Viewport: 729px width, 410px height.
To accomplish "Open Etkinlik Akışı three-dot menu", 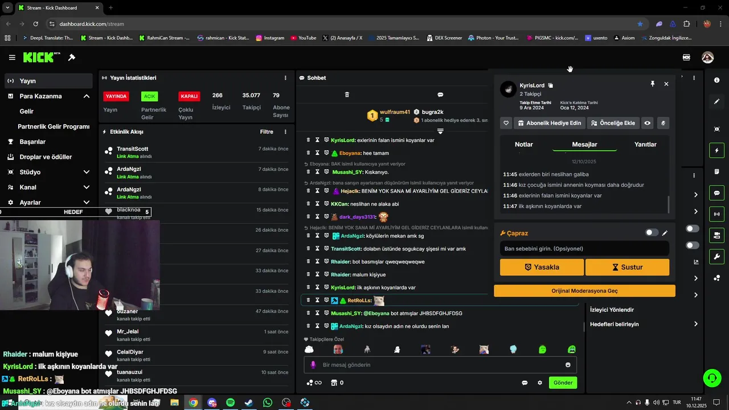I will point(285,132).
